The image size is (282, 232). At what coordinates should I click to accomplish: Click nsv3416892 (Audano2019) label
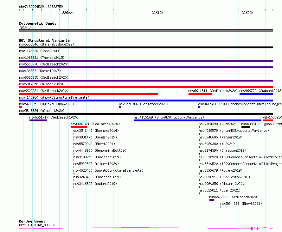coord(95,184)
